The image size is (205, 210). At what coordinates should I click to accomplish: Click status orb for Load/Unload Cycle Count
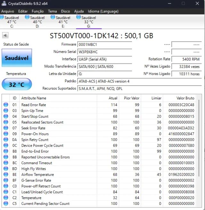(6, 192)
